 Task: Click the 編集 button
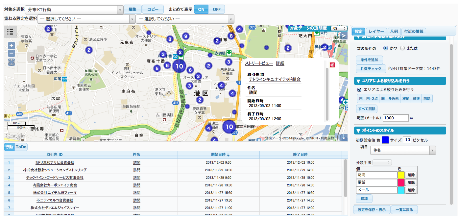(x=133, y=9)
